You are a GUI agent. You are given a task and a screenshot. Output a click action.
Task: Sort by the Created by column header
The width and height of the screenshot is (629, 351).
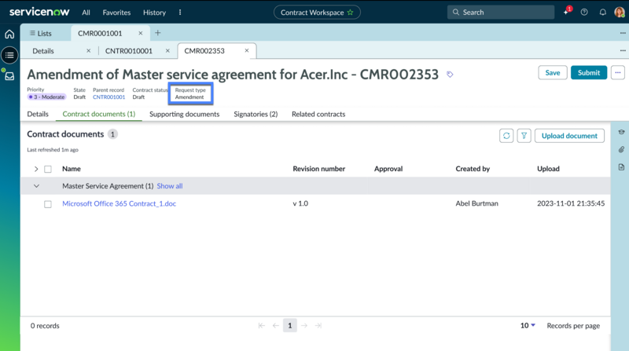click(473, 169)
